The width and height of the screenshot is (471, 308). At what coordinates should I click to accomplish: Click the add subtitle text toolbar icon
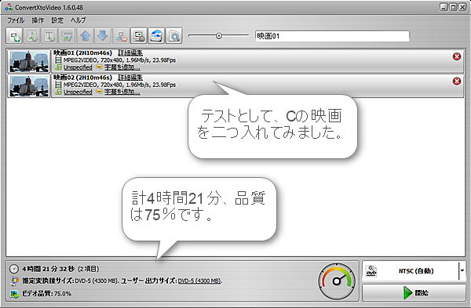click(49, 36)
